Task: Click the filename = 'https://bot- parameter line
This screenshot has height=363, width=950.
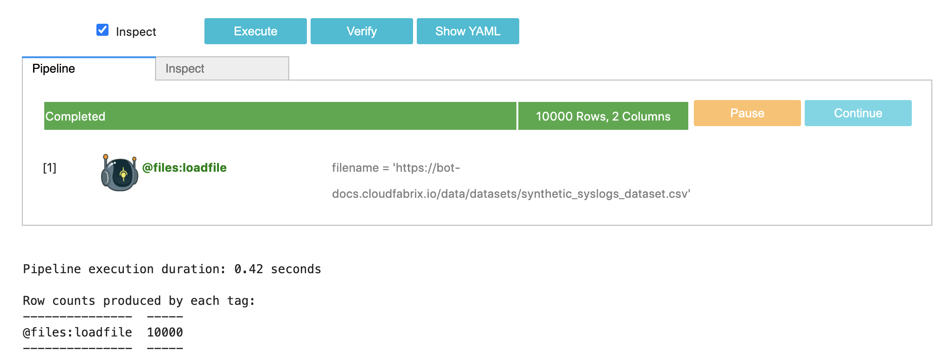Action: coord(396,168)
